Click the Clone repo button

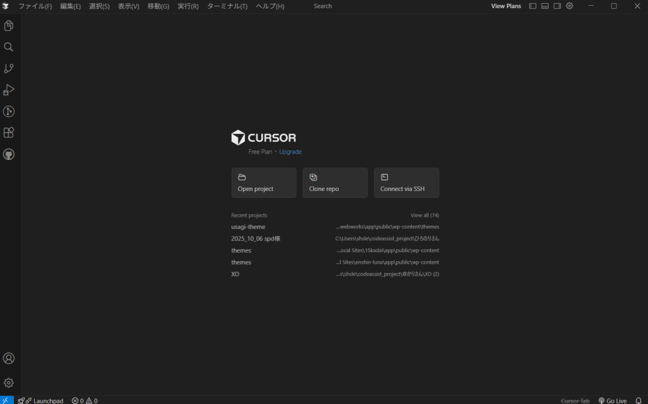(x=335, y=183)
